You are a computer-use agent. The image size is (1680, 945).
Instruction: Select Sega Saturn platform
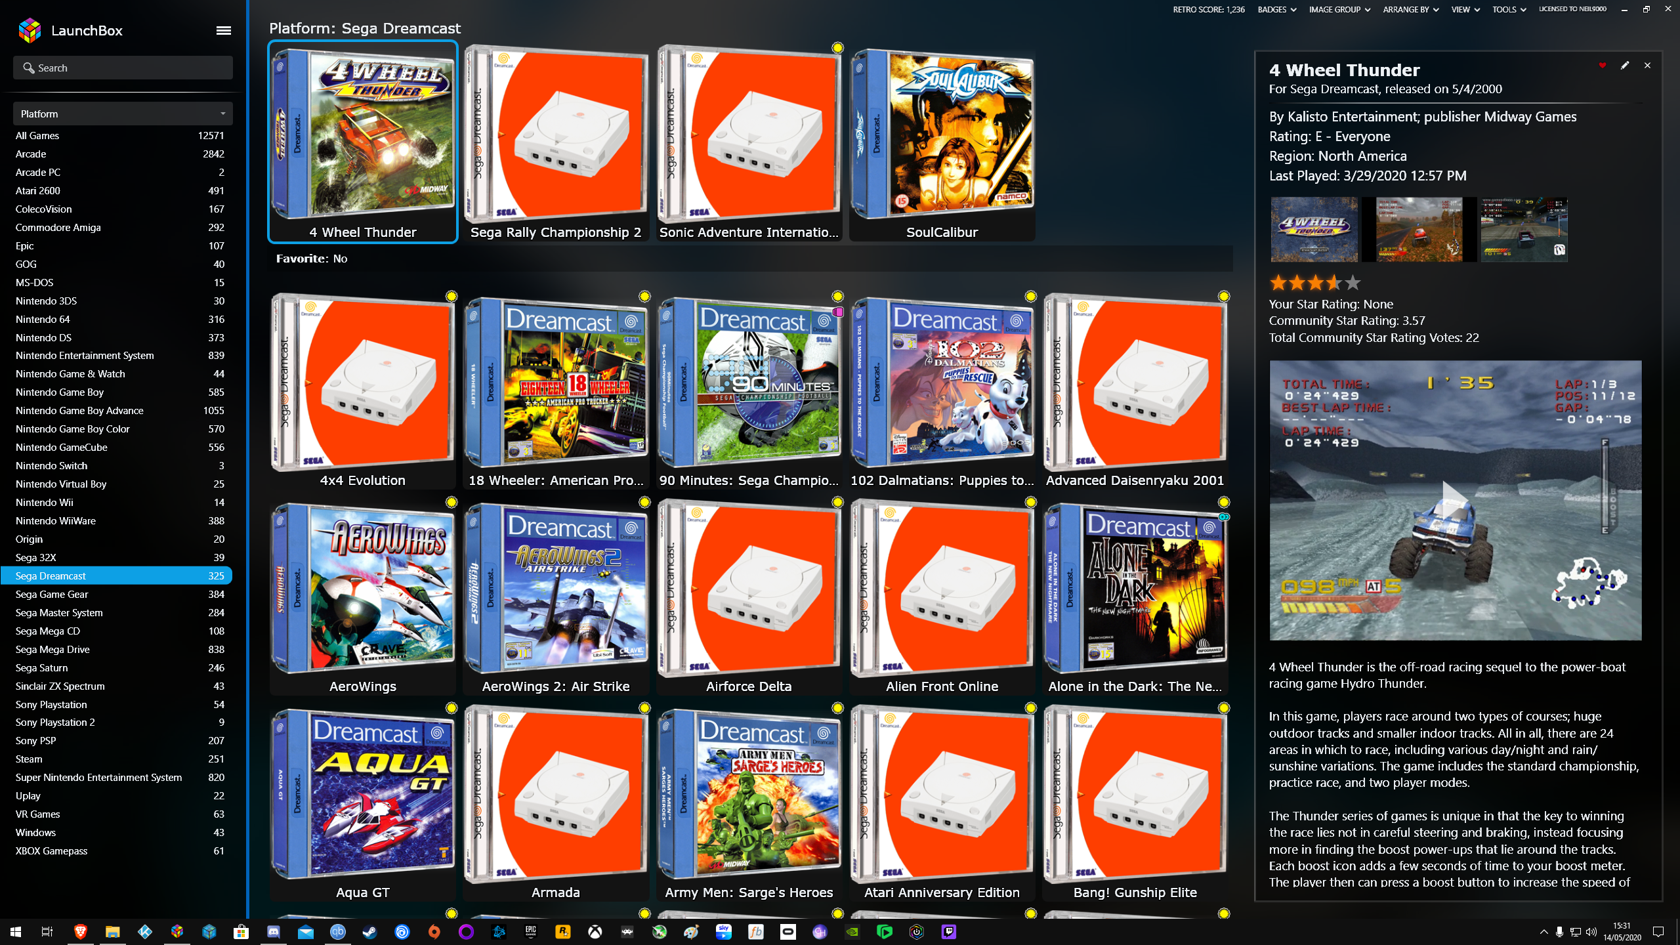coord(116,667)
